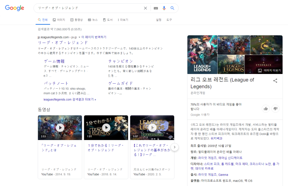Switch to the 뉴스 tab

pos(93,20)
